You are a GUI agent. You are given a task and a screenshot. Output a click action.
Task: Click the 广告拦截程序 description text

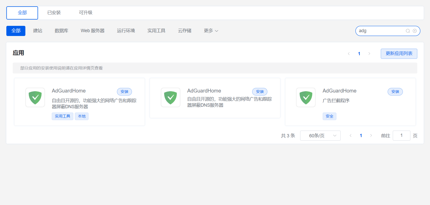[336, 101]
